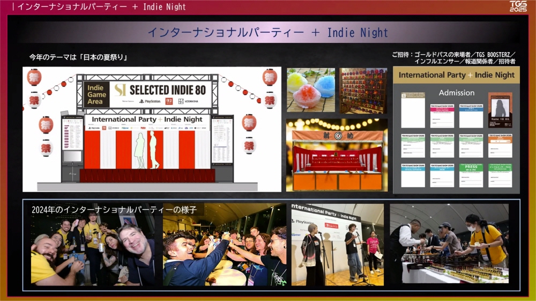Click the Gold Pass badge beside Admission
This screenshot has width=536, height=301.
click(413, 110)
